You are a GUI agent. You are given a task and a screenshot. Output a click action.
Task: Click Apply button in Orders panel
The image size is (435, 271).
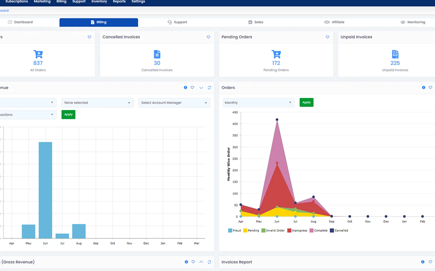tap(306, 102)
